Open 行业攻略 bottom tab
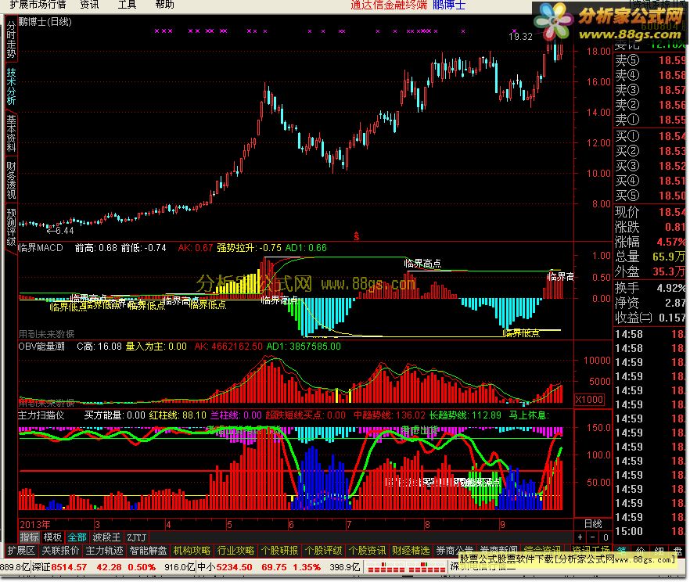The image size is (690, 582). click(236, 551)
